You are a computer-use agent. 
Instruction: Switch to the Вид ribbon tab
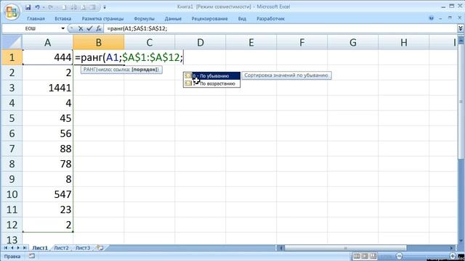pyautogui.click(x=242, y=19)
